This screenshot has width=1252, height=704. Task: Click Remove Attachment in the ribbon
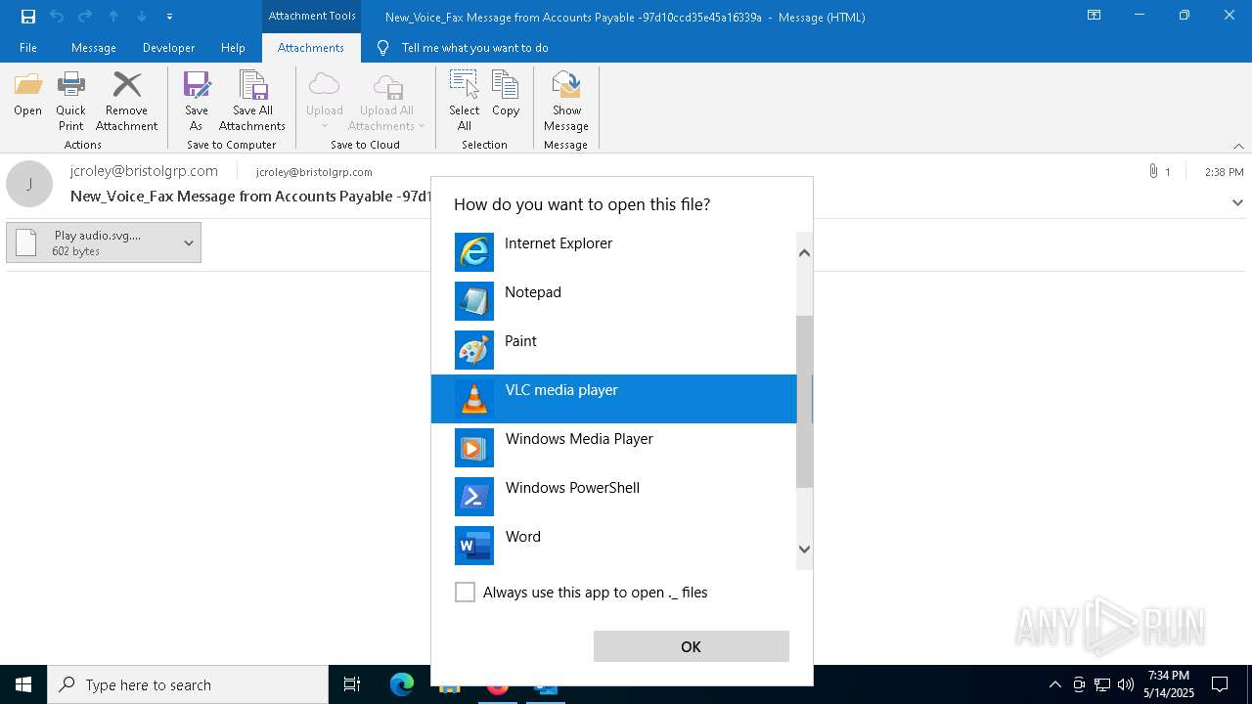point(126,102)
